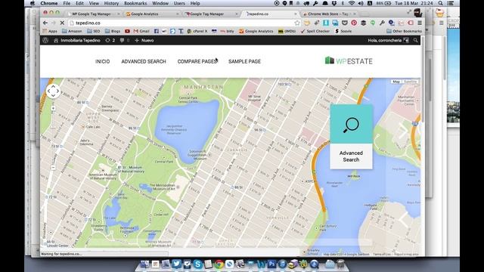Open the Gmail bookmark
This screenshot has height=272, width=484.
141,31
